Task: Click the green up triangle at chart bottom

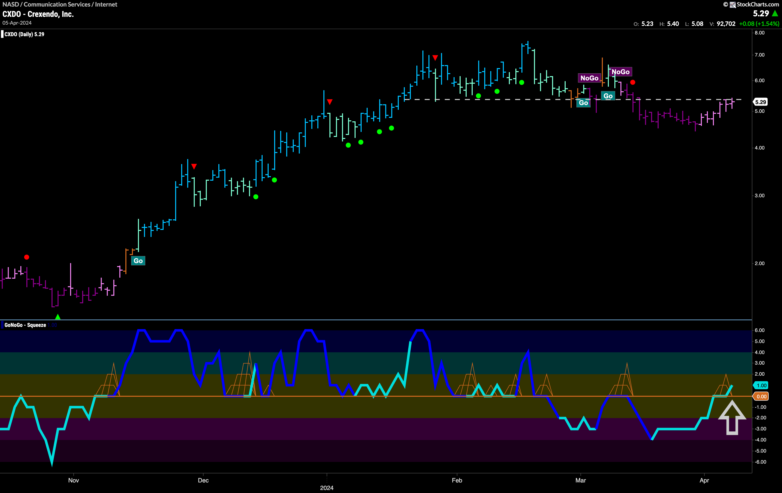Action: pos(58,317)
